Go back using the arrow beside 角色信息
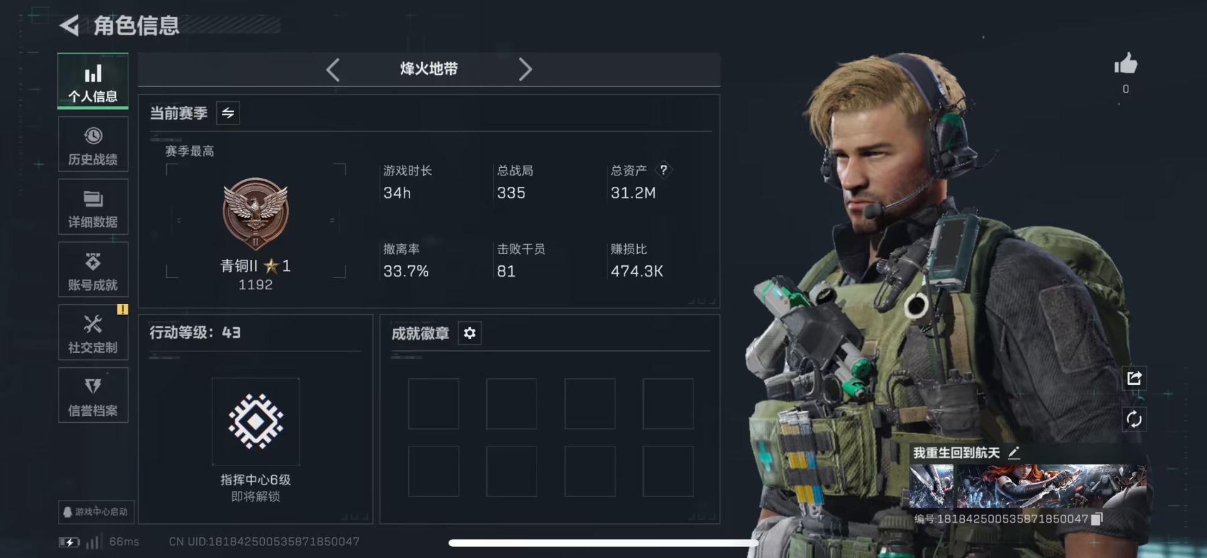Image resolution: width=1207 pixels, height=558 pixels. tap(69, 26)
